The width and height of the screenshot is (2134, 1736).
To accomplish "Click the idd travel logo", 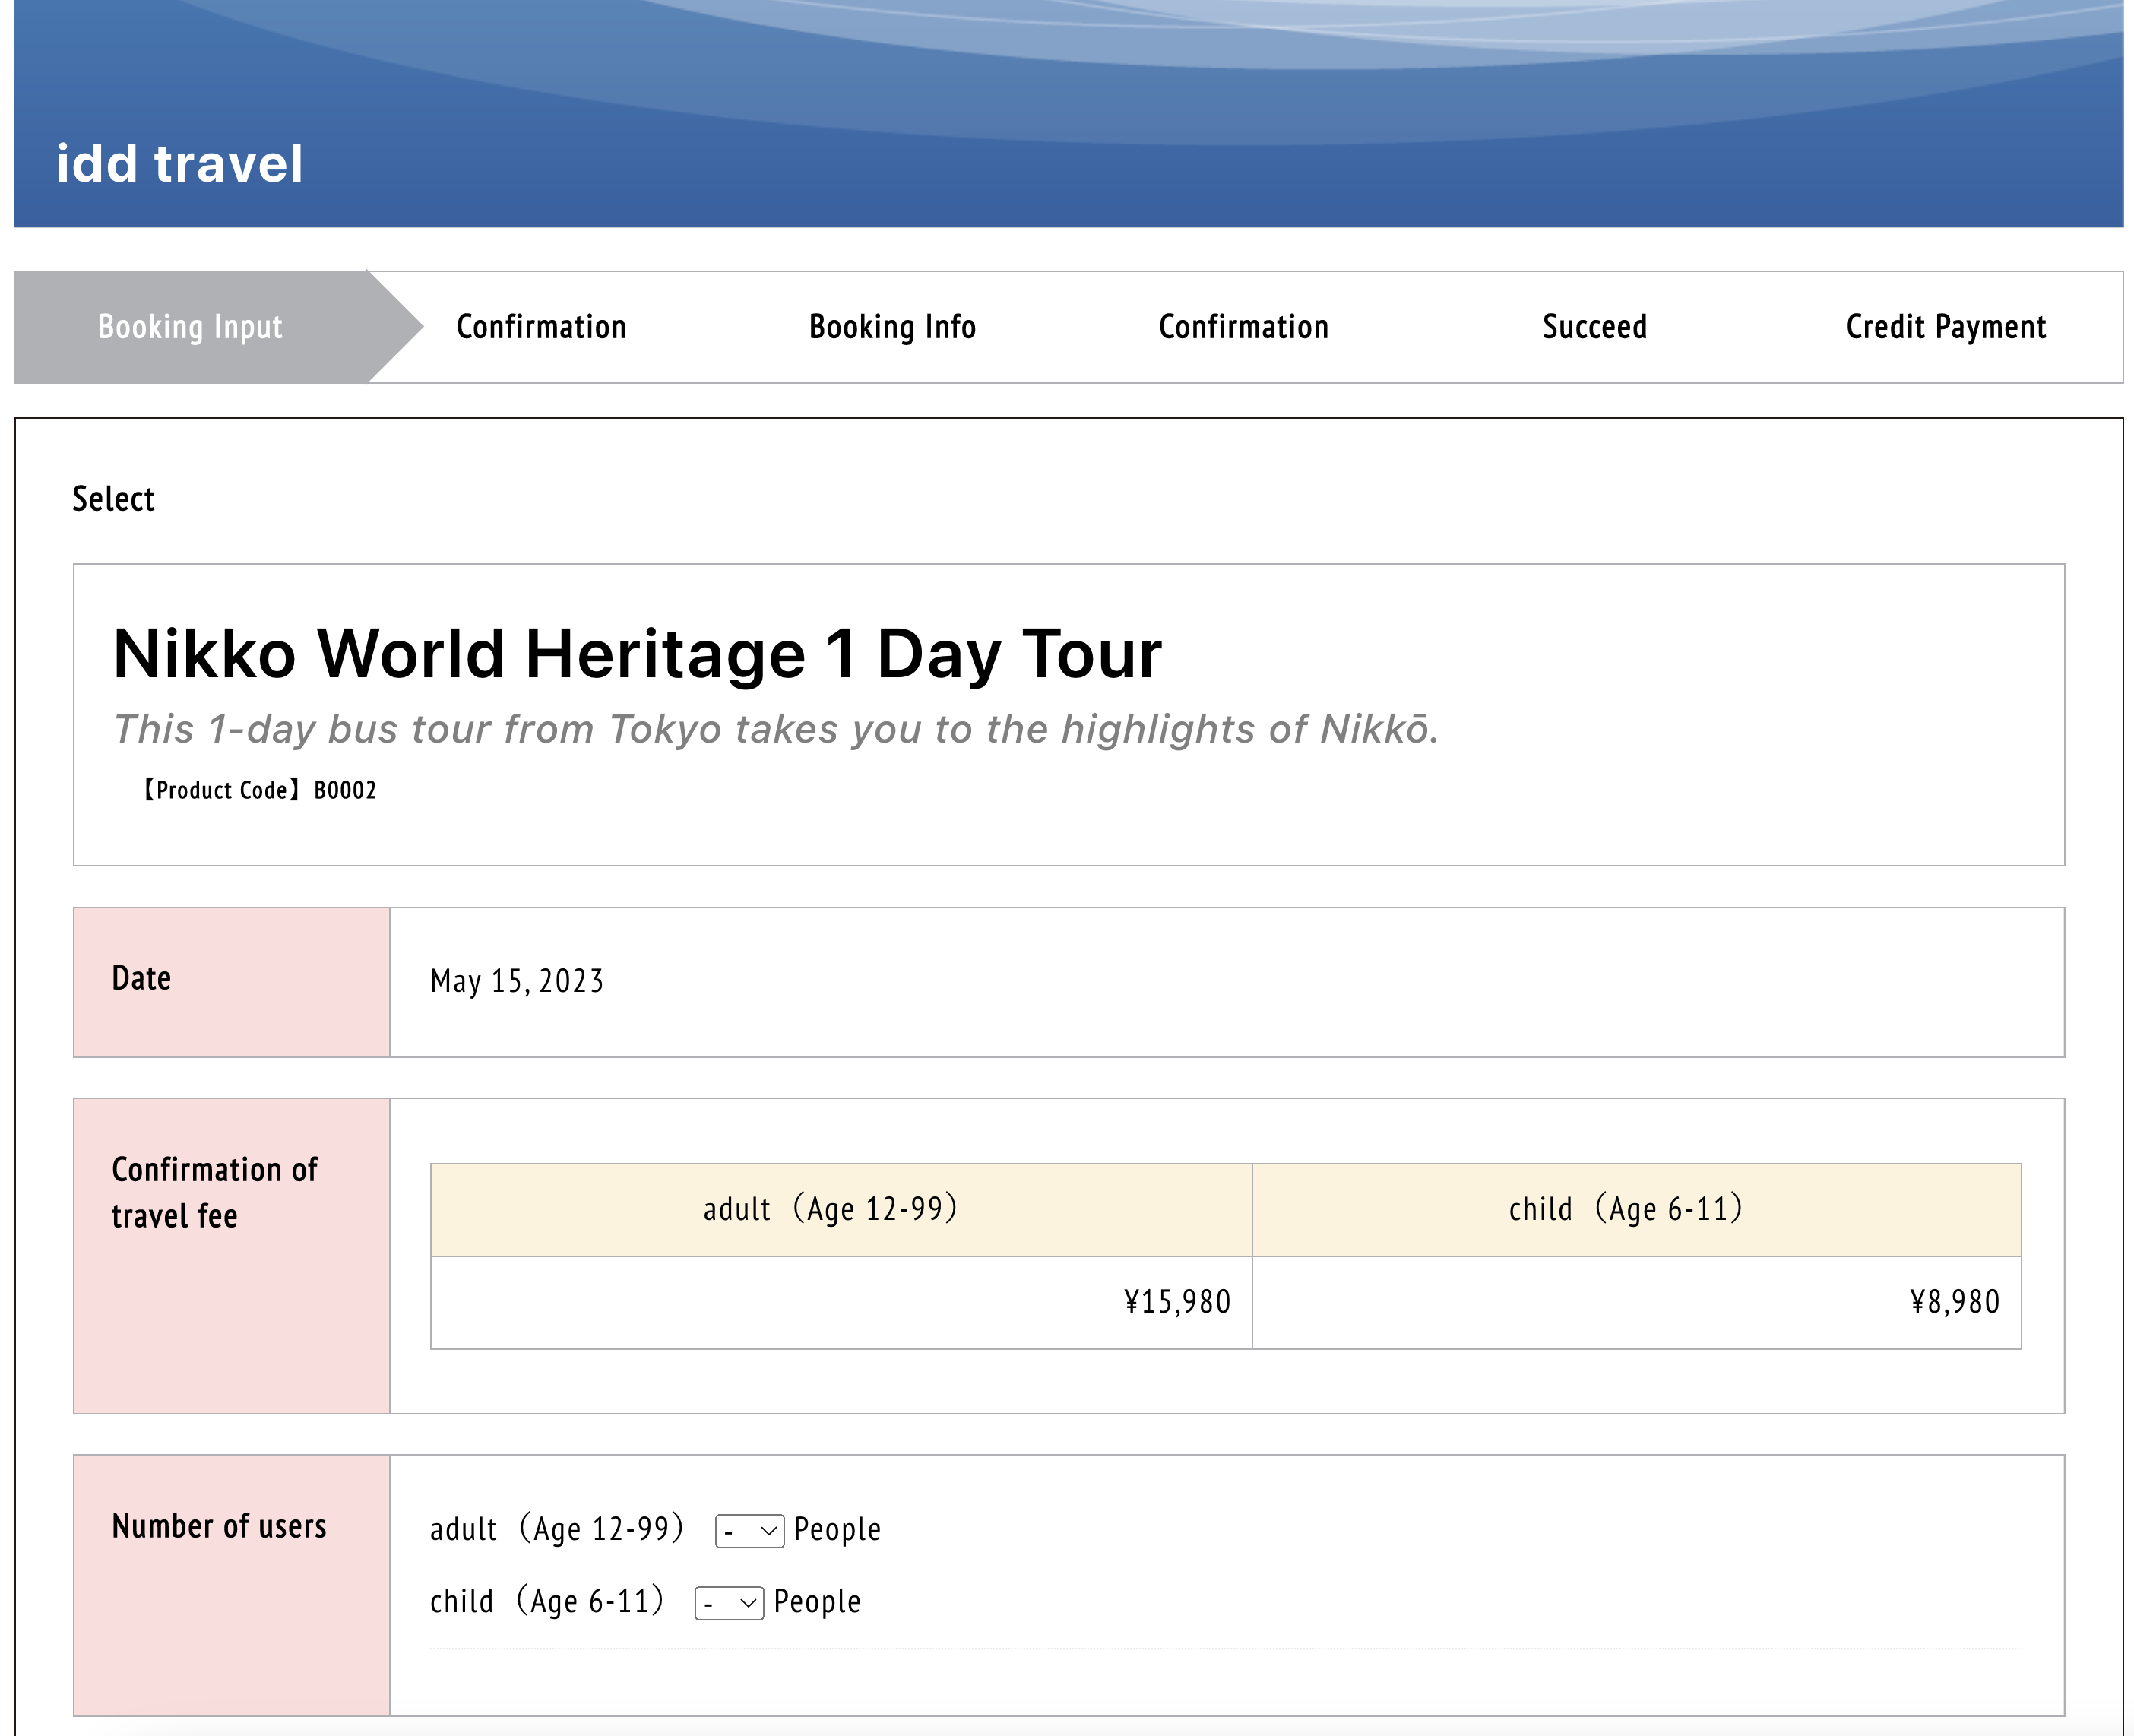I will [180, 163].
